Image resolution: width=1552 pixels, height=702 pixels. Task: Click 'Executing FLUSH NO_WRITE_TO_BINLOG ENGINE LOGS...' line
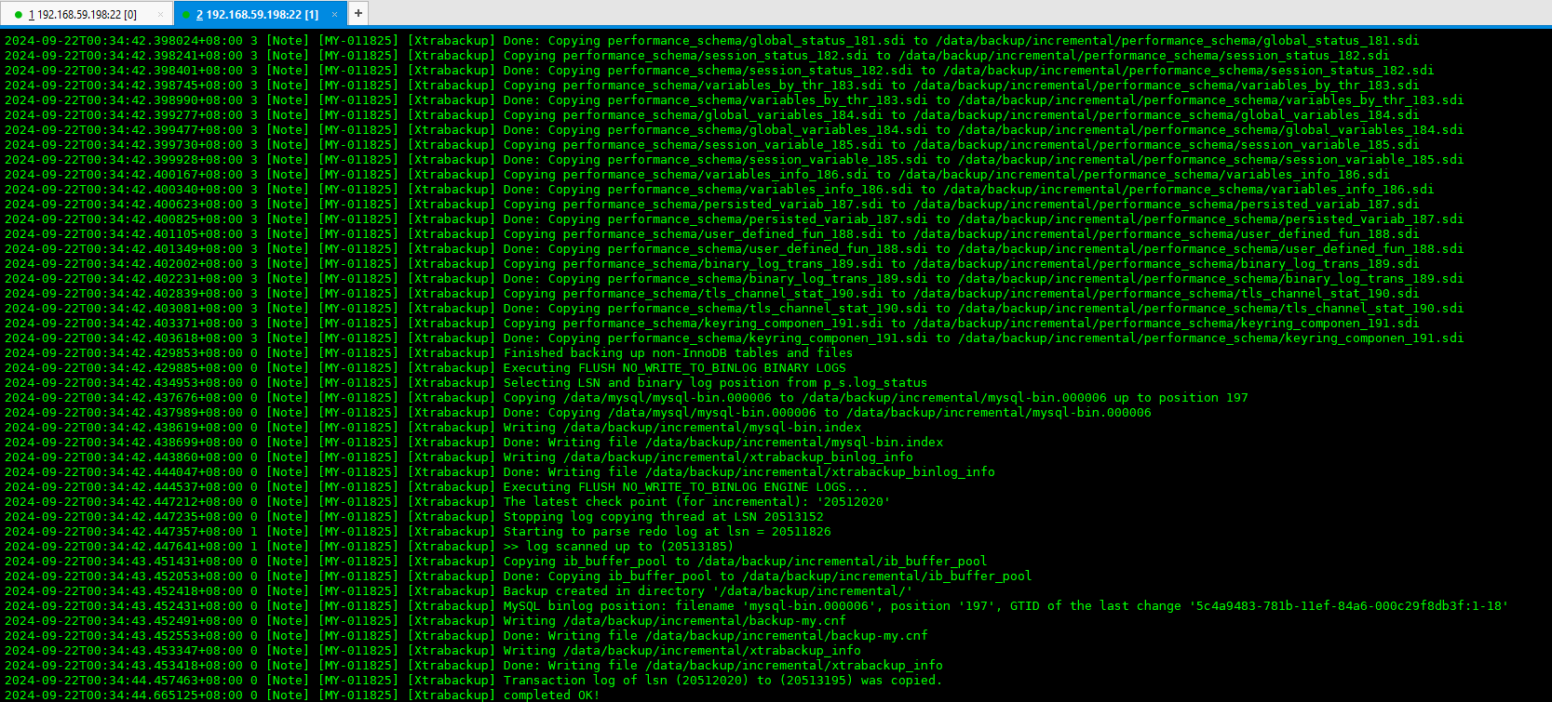(685, 486)
